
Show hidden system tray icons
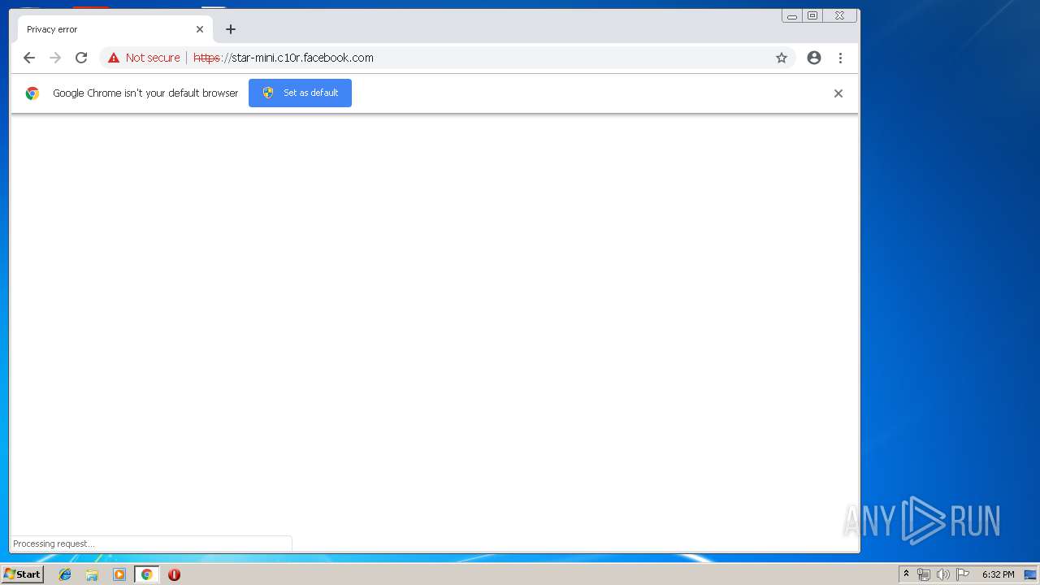coord(906,574)
